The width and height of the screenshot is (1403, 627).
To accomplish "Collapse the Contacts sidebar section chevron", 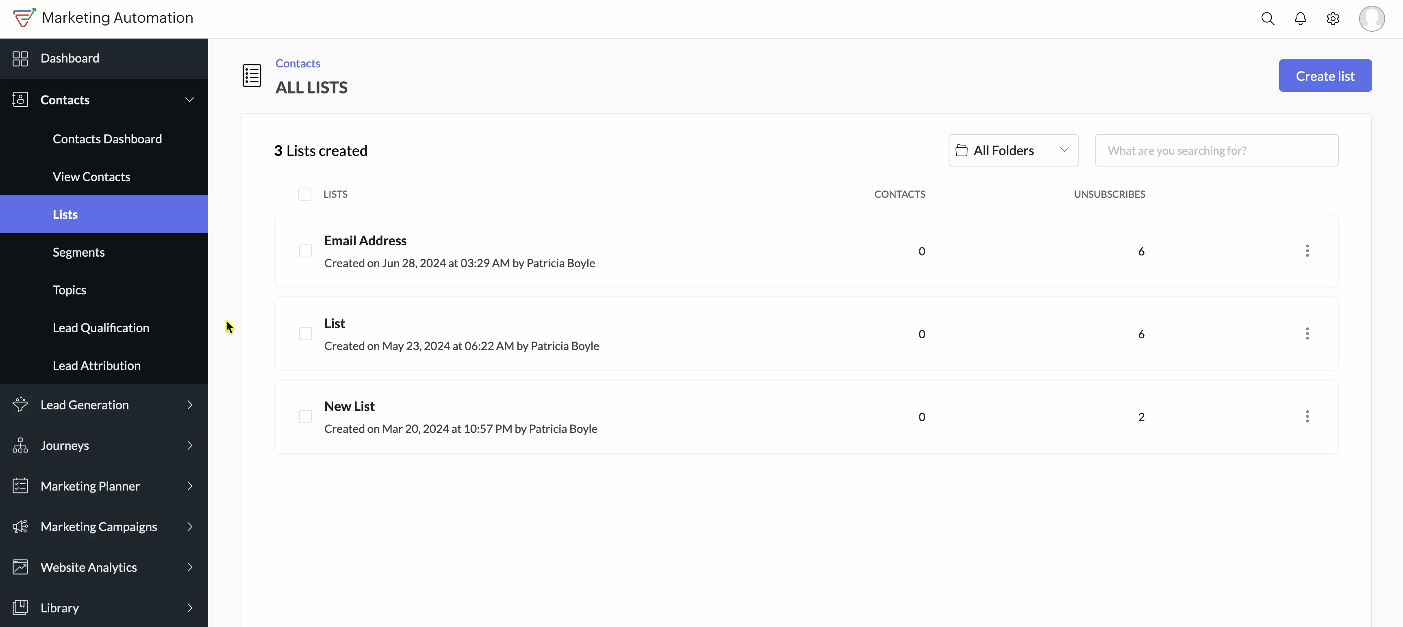I will 189,99.
